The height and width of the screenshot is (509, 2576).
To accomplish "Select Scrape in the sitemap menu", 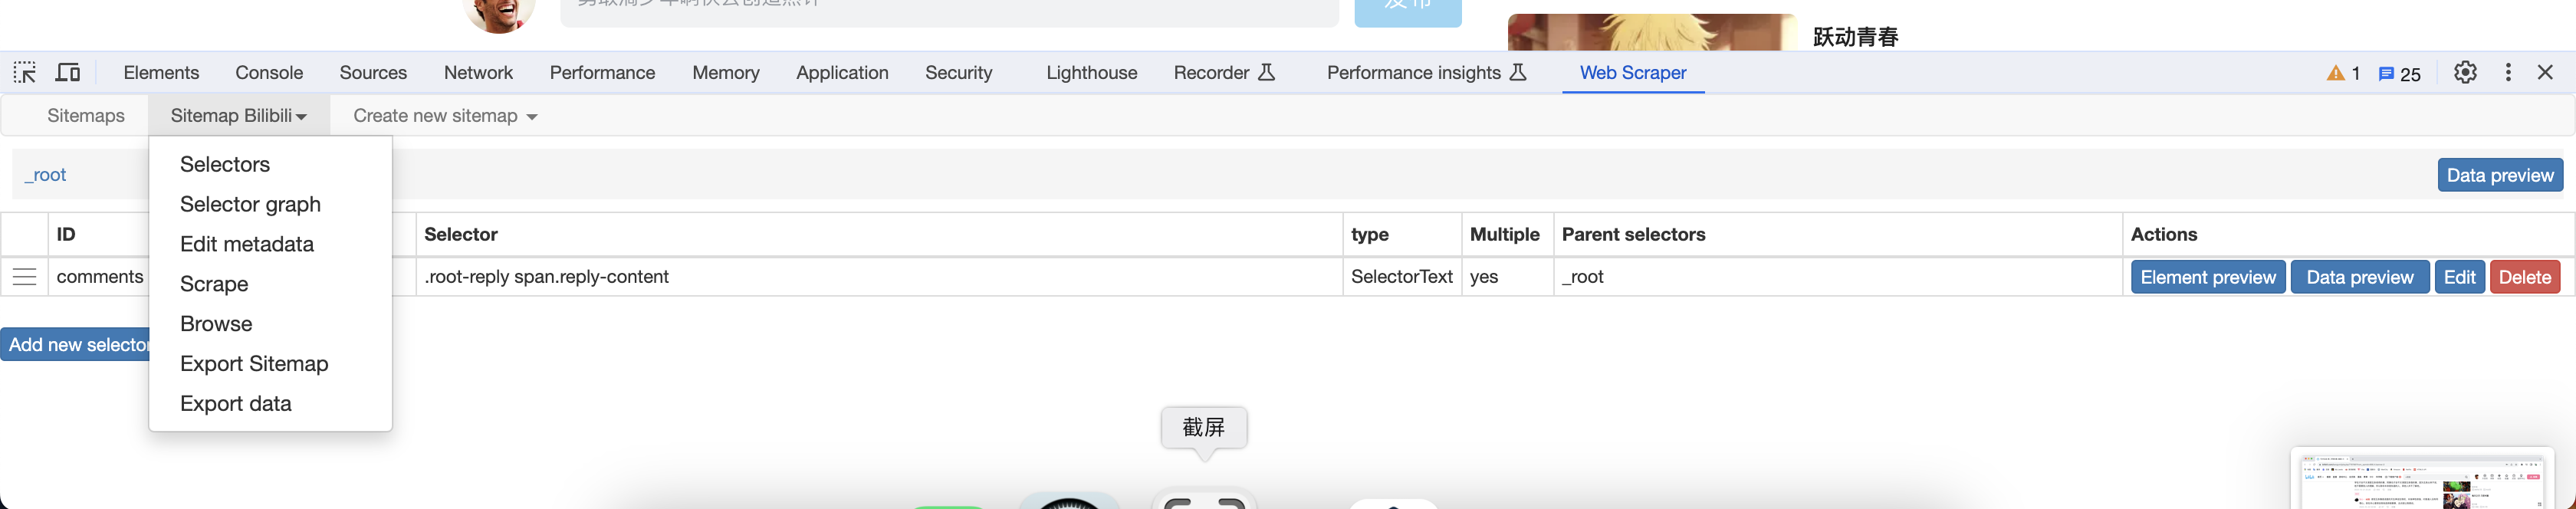I will (214, 284).
